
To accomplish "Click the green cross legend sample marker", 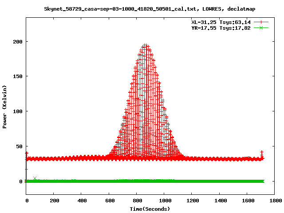I will [261, 28].
